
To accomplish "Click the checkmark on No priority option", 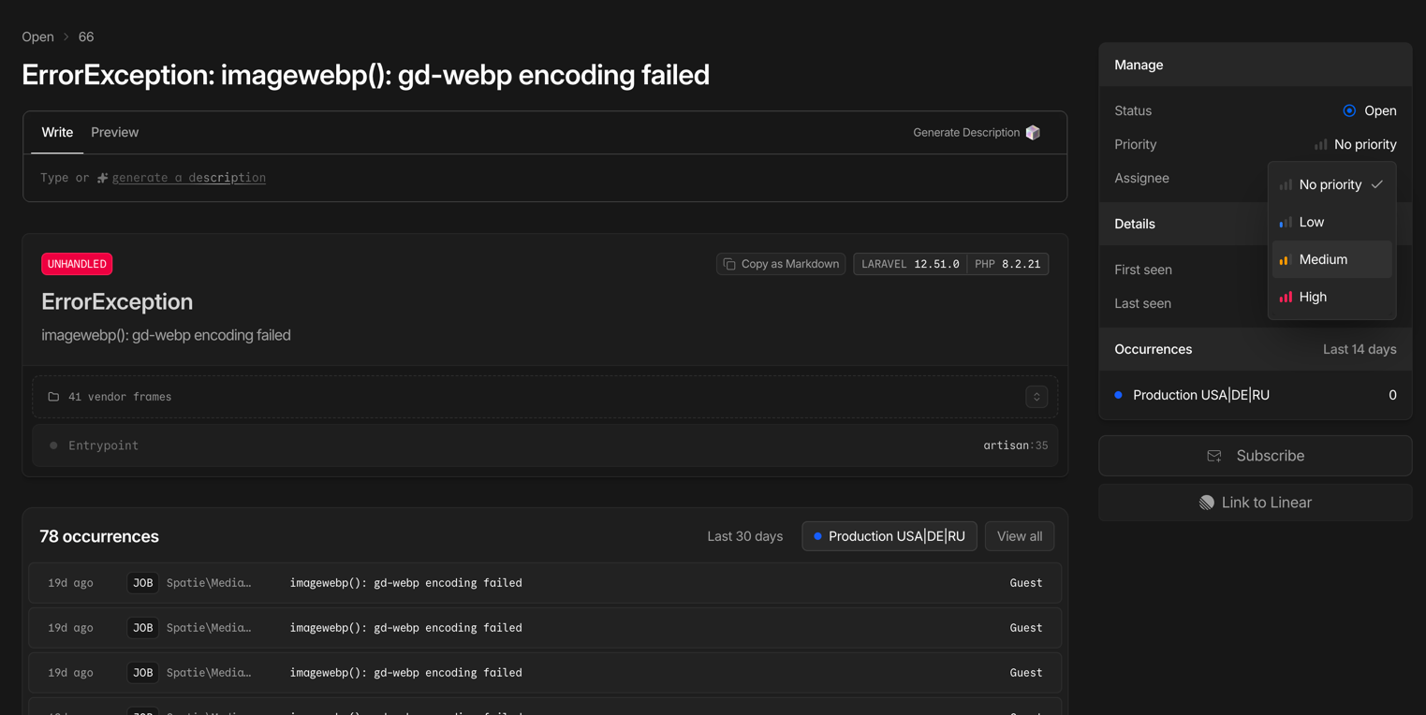I will tap(1378, 184).
